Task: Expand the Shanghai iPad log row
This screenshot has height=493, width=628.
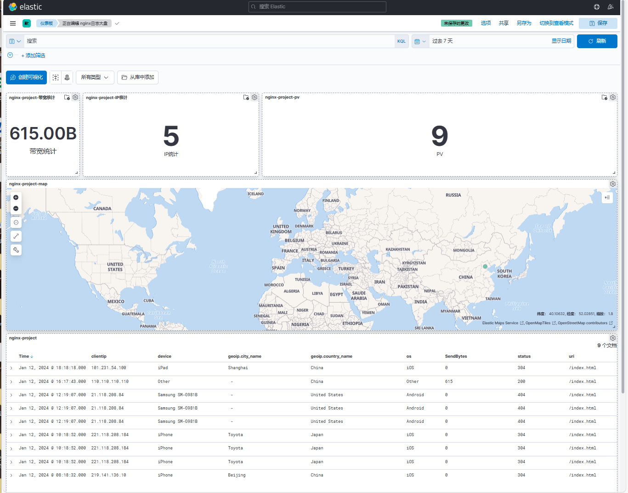Action: 11,368
